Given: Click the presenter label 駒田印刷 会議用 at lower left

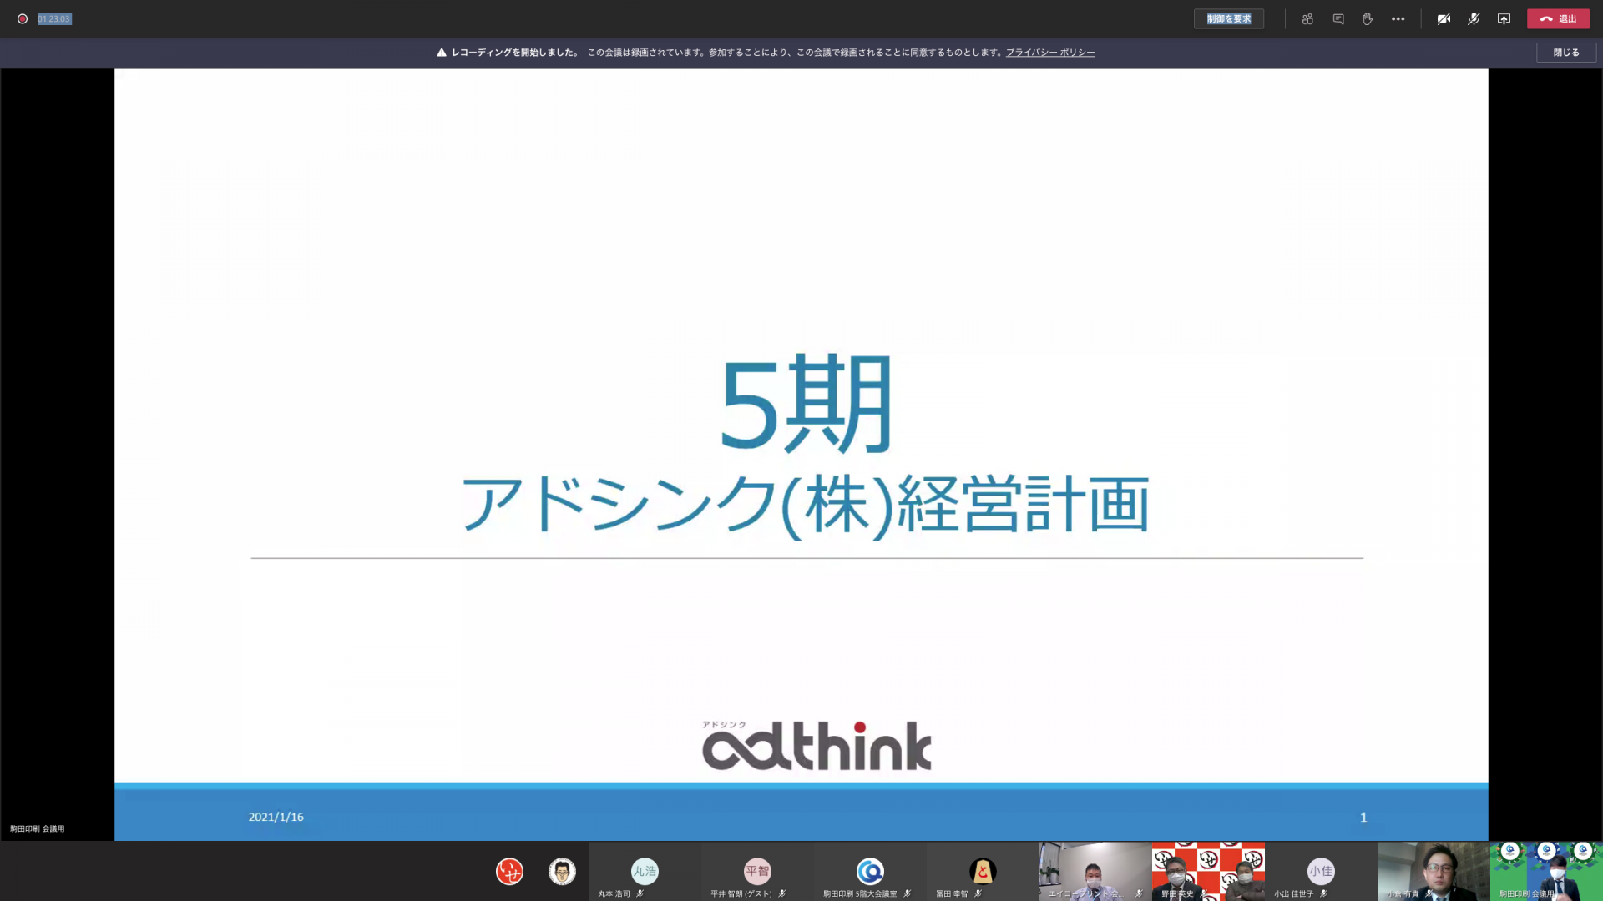Looking at the screenshot, I should pyautogui.click(x=37, y=828).
